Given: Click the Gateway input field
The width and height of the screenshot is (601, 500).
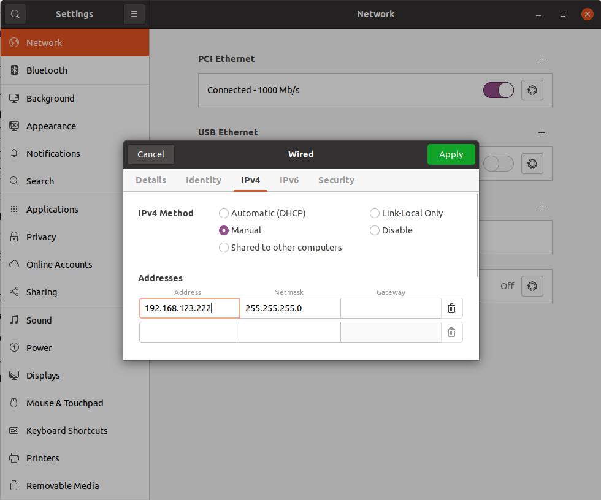Looking at the screenshot, I should coord(391,308).
